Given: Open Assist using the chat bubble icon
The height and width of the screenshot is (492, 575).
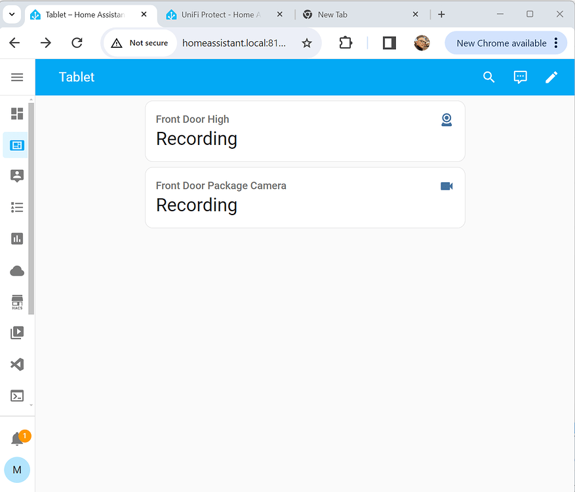Looking at the screenshot, I should click(520, 77).
